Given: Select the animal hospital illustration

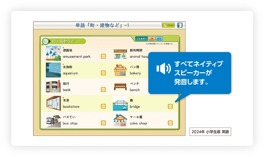Looking at the screenshot, I should pos(120,54).
